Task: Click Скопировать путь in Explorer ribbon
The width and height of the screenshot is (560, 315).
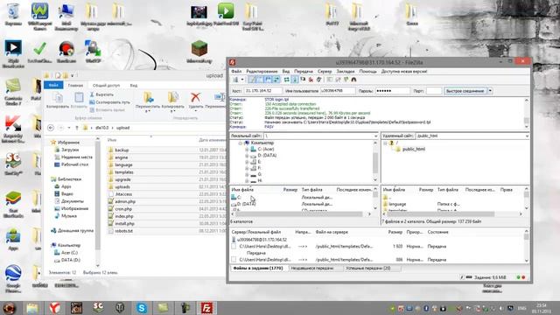Action: click(109, 102)
